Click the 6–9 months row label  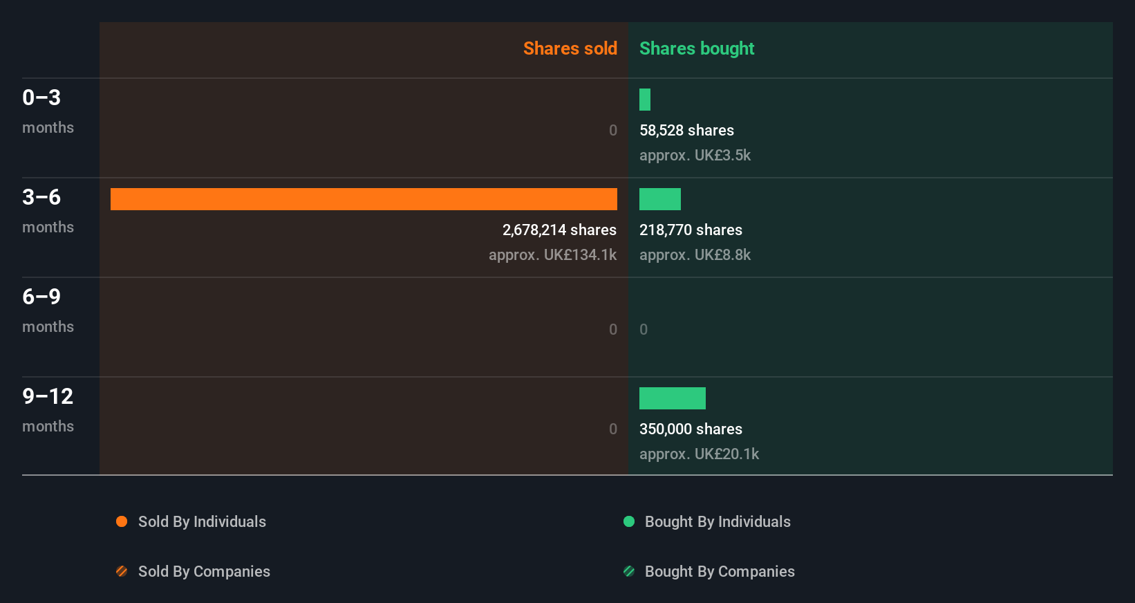pyautogui.click(x=48, y=310)
